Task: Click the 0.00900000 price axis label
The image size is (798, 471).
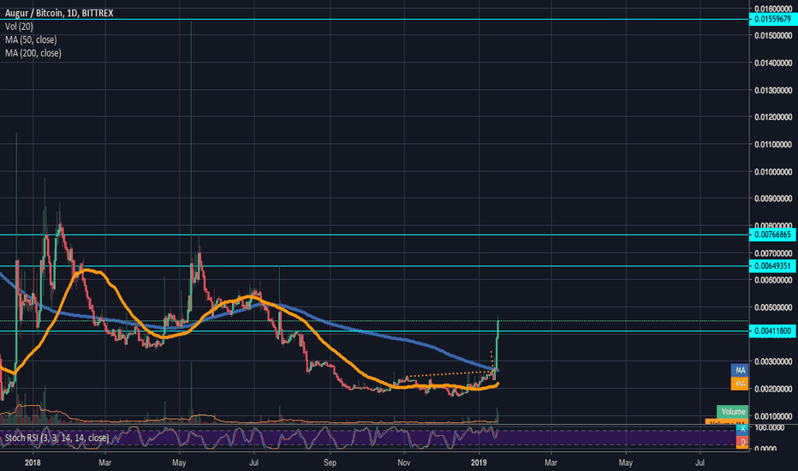Action: click(x=773, y=199)
